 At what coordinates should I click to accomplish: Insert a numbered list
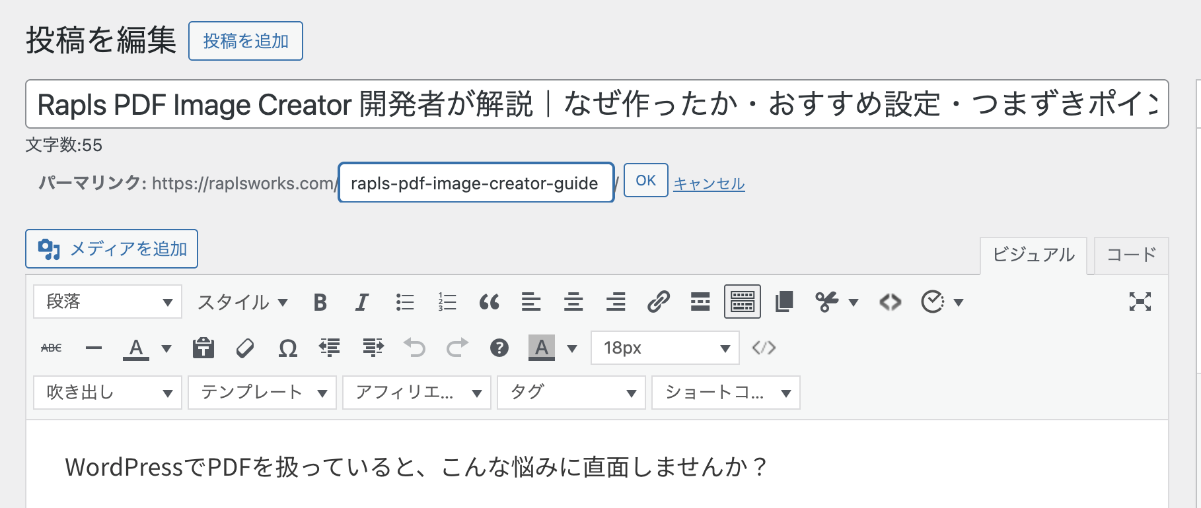point(447,302)
